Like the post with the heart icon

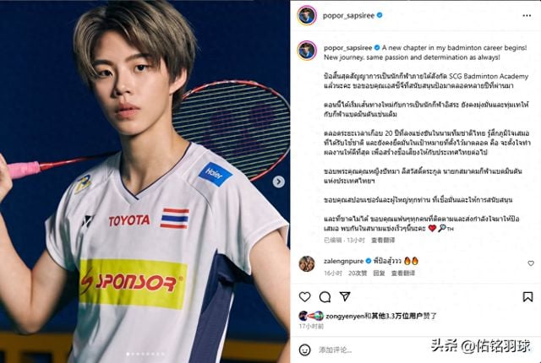(304, 296)
